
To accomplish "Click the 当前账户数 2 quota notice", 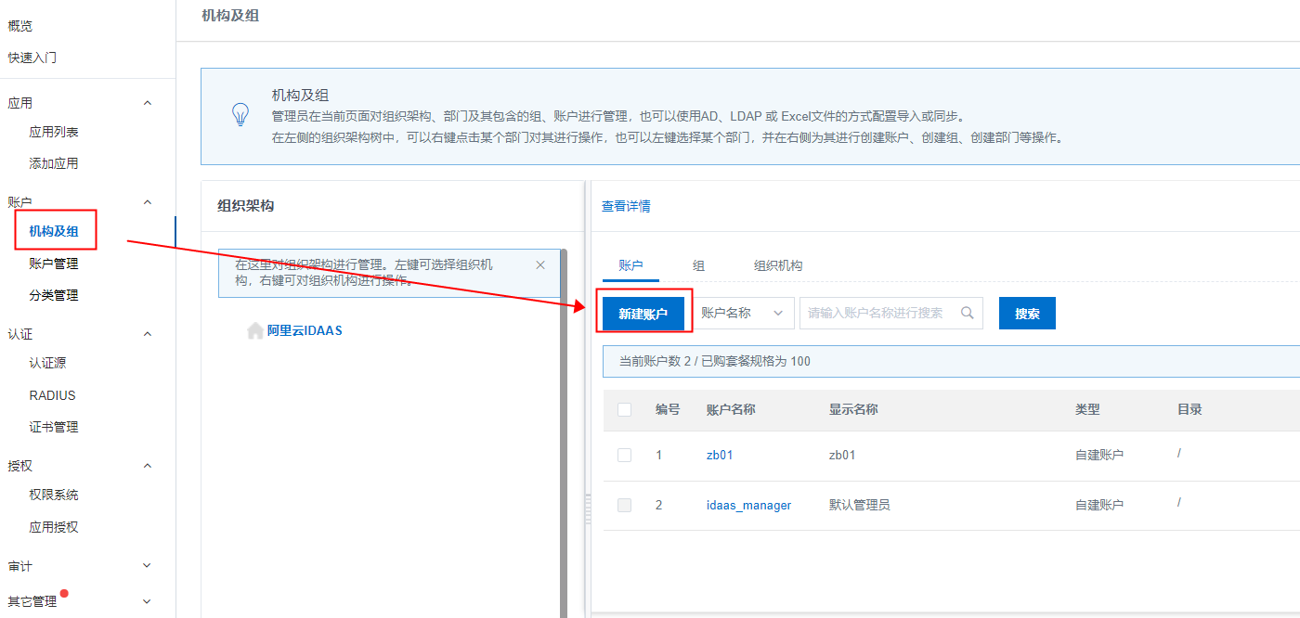I will click(x=951, y=361).
